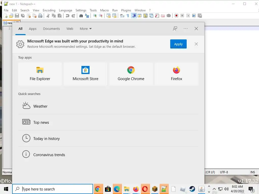Open the Plugins menu in Notepad++
The width and height of the screenshot is (259, 194).
coord(126,10)
